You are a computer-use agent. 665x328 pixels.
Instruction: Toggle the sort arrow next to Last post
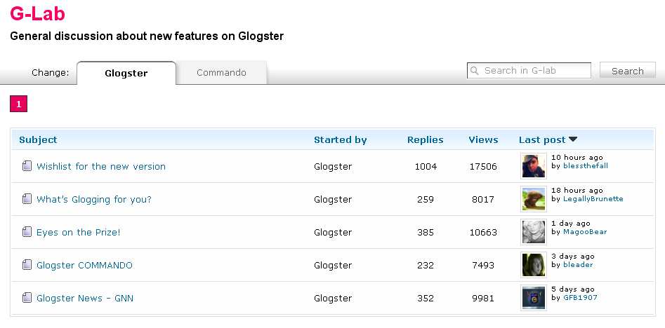click(x=573, y=139)
